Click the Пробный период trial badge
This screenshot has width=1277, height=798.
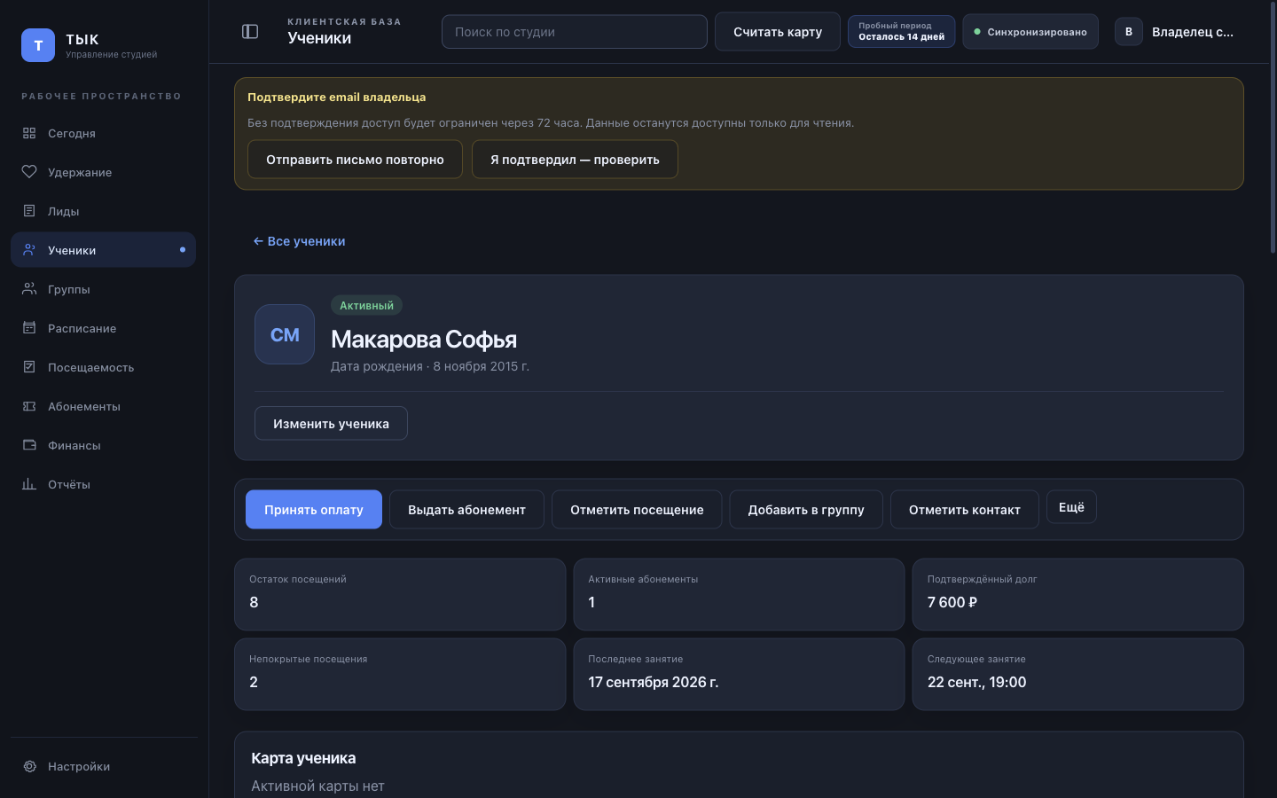pyautogui.click(x=901, y=32)
